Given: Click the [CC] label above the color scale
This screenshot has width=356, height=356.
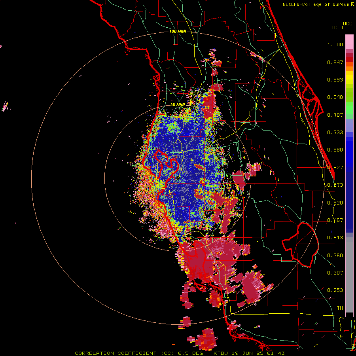Looking at the screenshot, I should 337,27.
